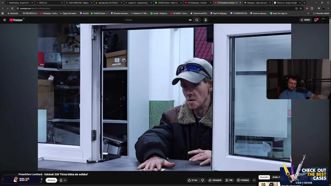Screen dimensions: 331x186
Task: Open Subskrypcje - YouTube bookmark
Action: 49,13
